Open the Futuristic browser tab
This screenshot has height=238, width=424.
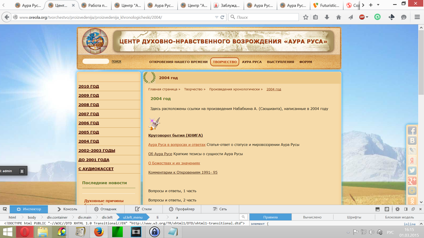(x=327, y=5)
